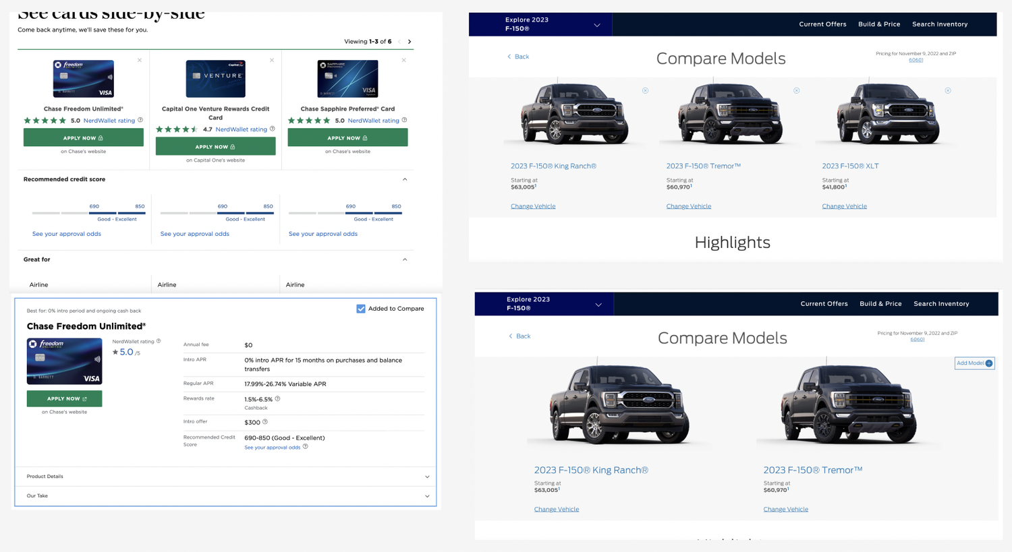Click Chase Freedom Unlimited card image in comparison

point(84,79)
